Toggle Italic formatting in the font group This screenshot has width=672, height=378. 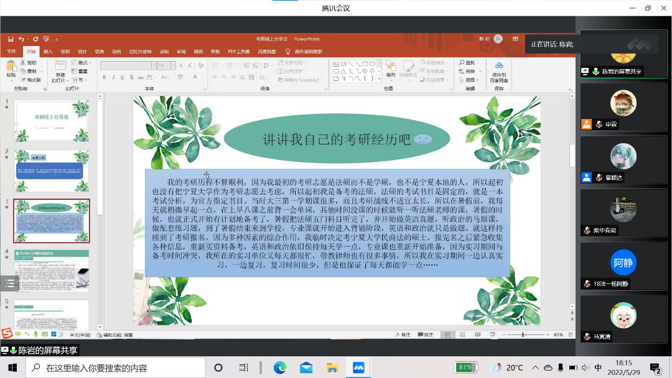tap(113, 78)
